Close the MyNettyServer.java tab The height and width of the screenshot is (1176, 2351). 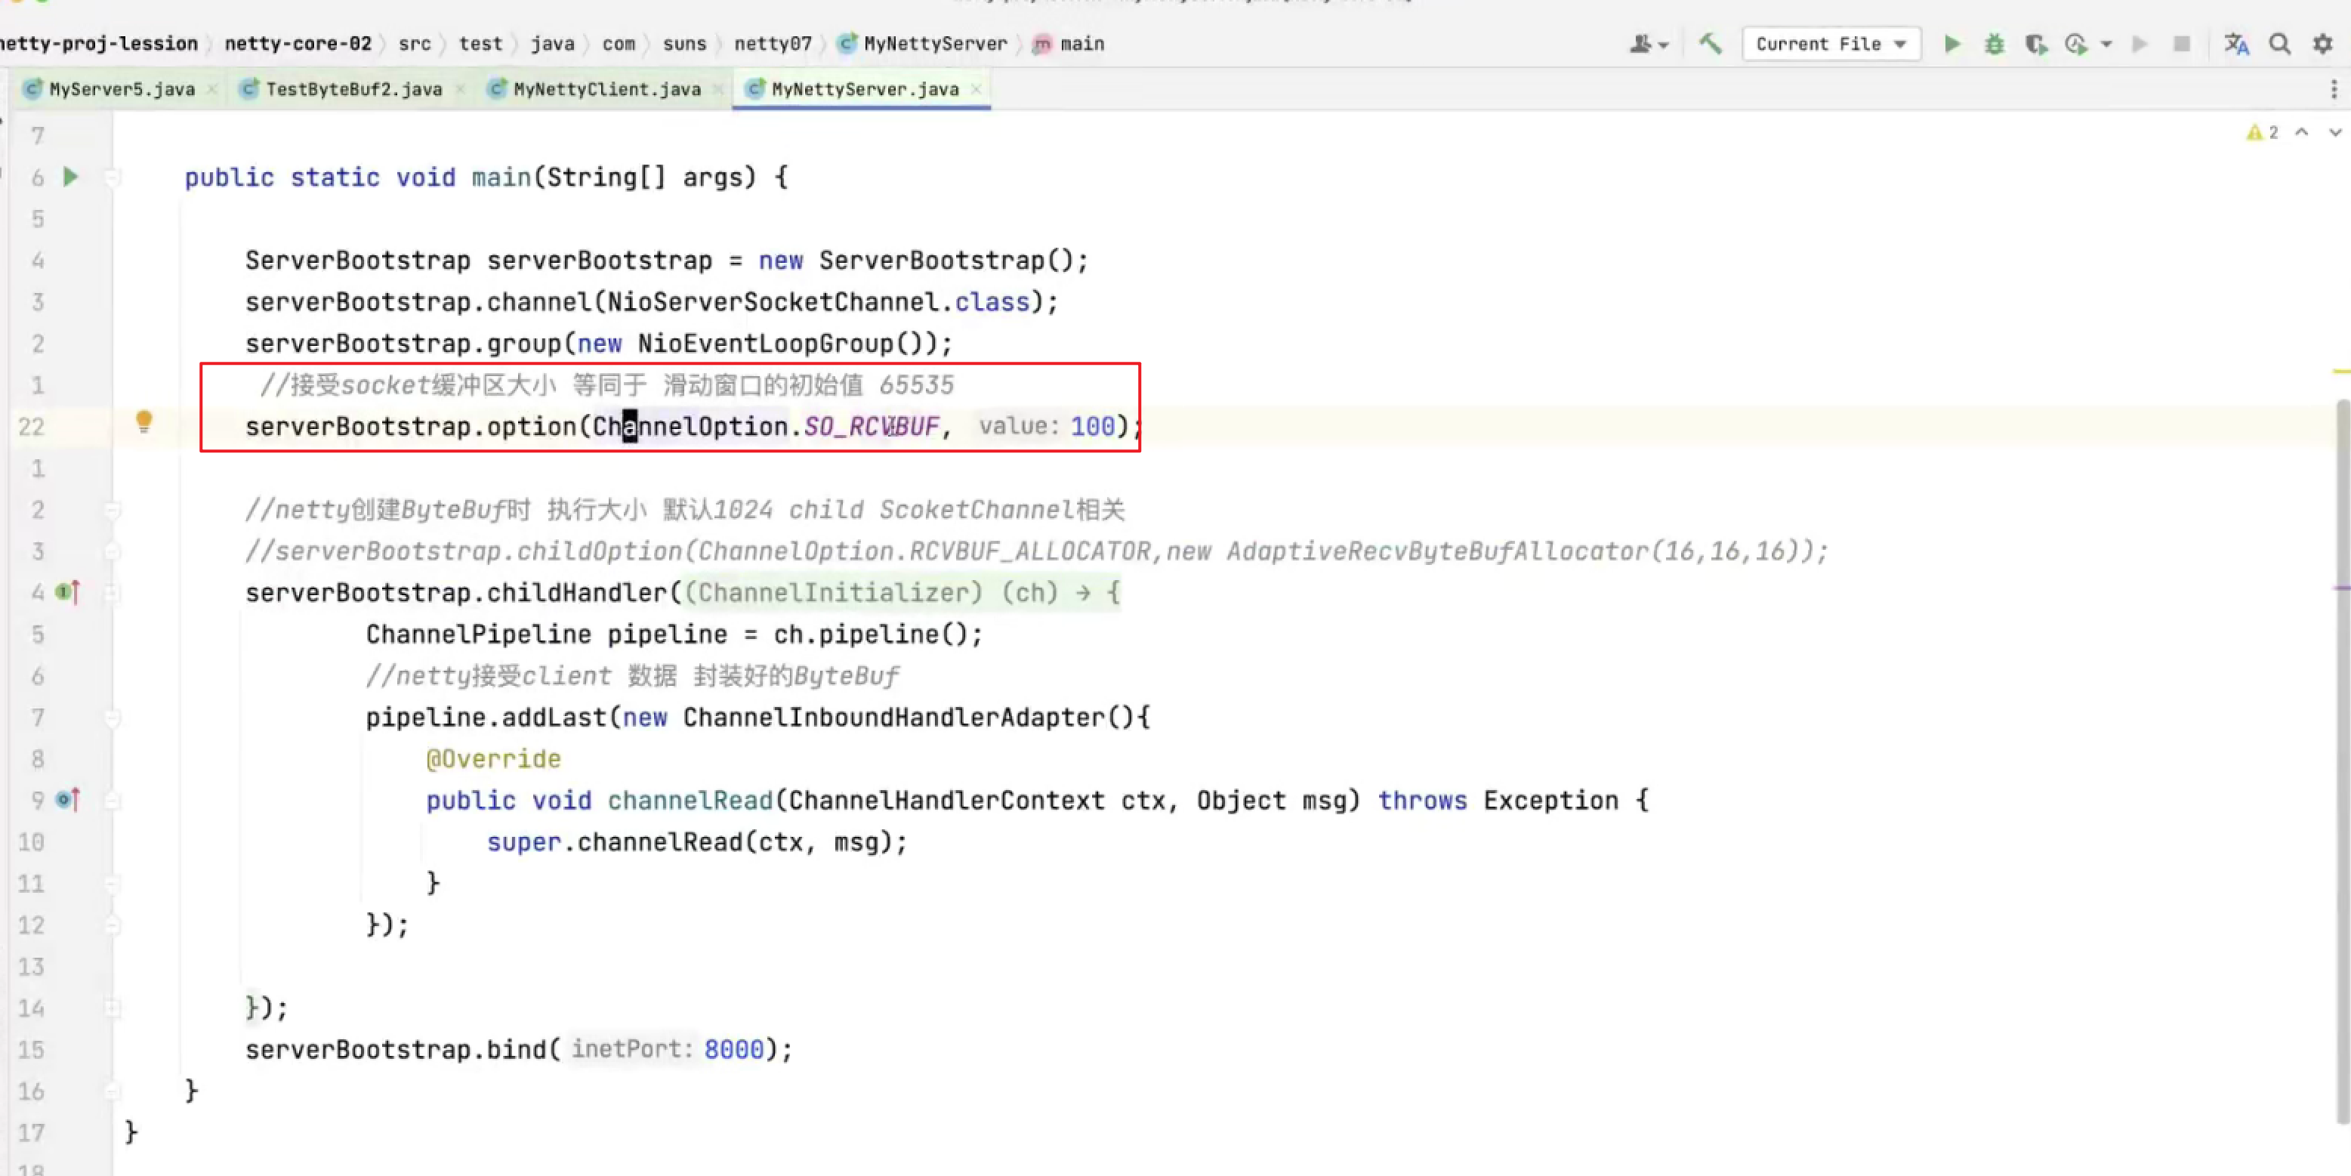pos(976,88)
